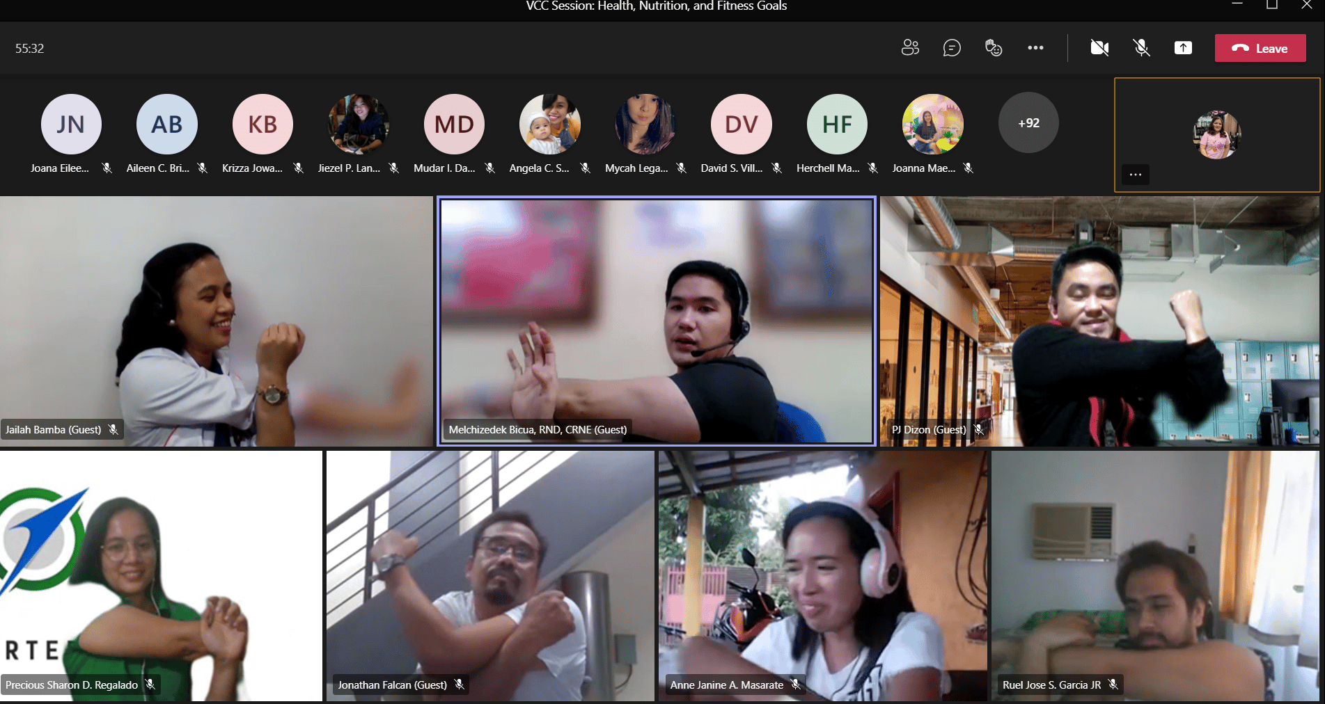This screenshot has width=1325, height=704.
Task: Select Ruel Jose S. Garcia JR's video tile
Action: [x=1156, y=576]
